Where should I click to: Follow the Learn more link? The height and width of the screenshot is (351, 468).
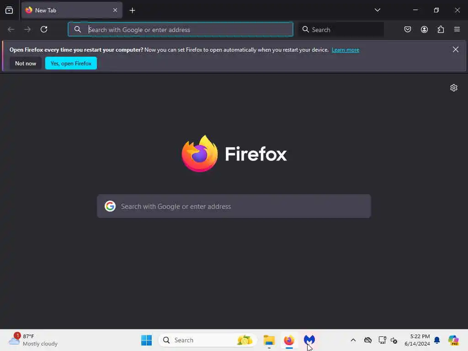[x=346, y=50]
